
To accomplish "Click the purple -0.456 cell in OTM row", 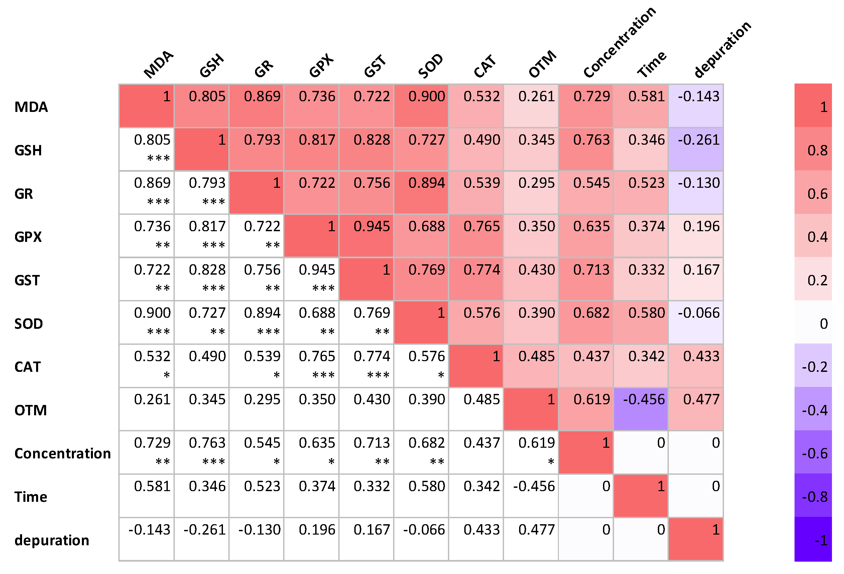I will 641,409.
